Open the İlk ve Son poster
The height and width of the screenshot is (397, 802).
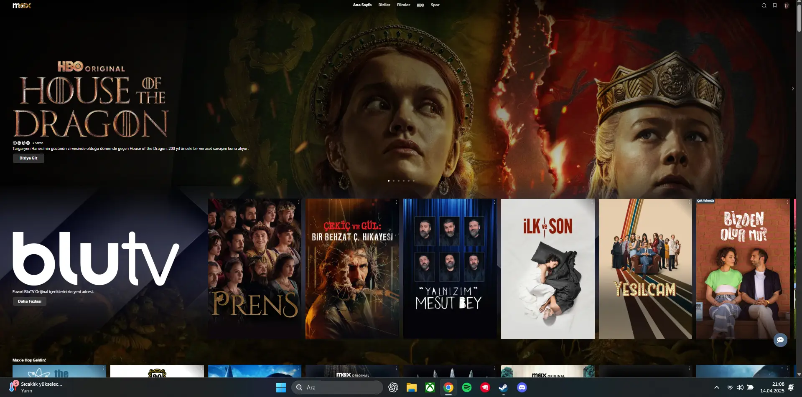(547, 269)
